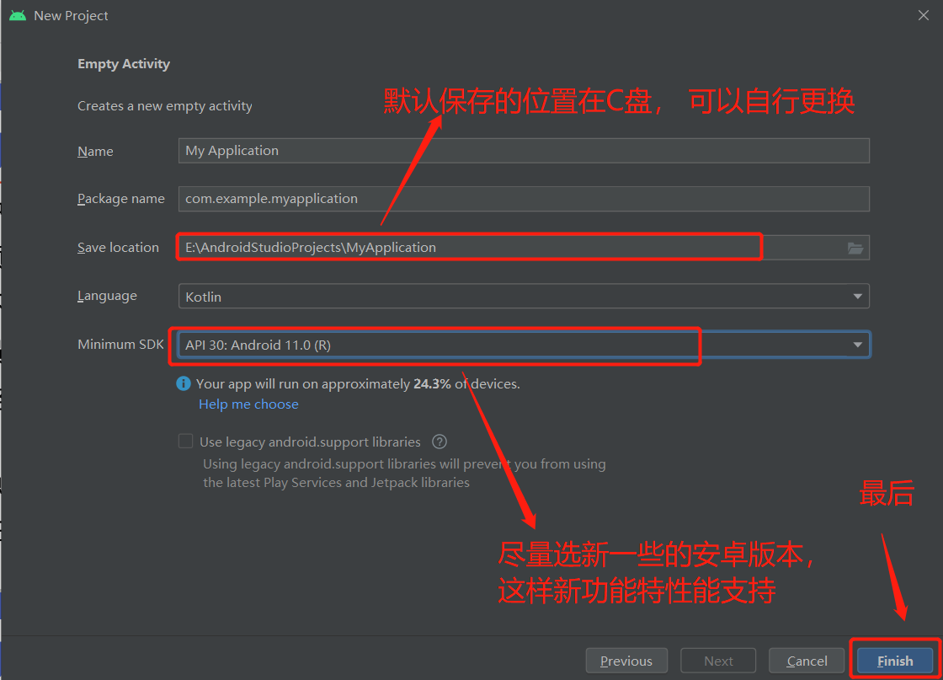Open the Kotlin language combo box
The image size is (943, 680).
tap(524, 296)
